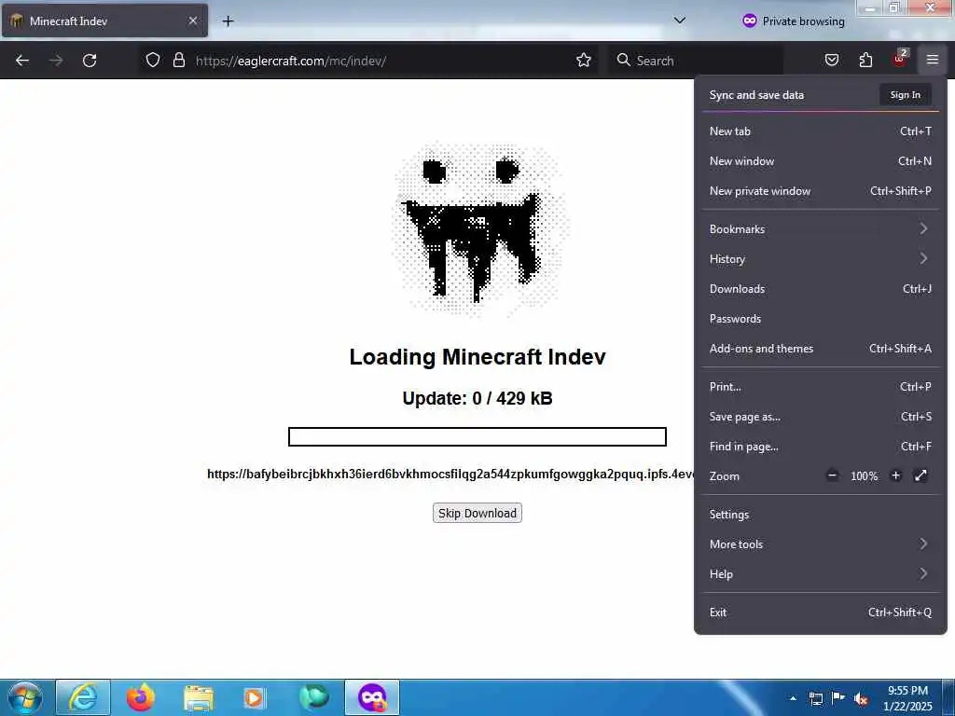This screenshot has height=716, width=955.
Task: Open the Action Center flag icon
Action: point(838,697)
